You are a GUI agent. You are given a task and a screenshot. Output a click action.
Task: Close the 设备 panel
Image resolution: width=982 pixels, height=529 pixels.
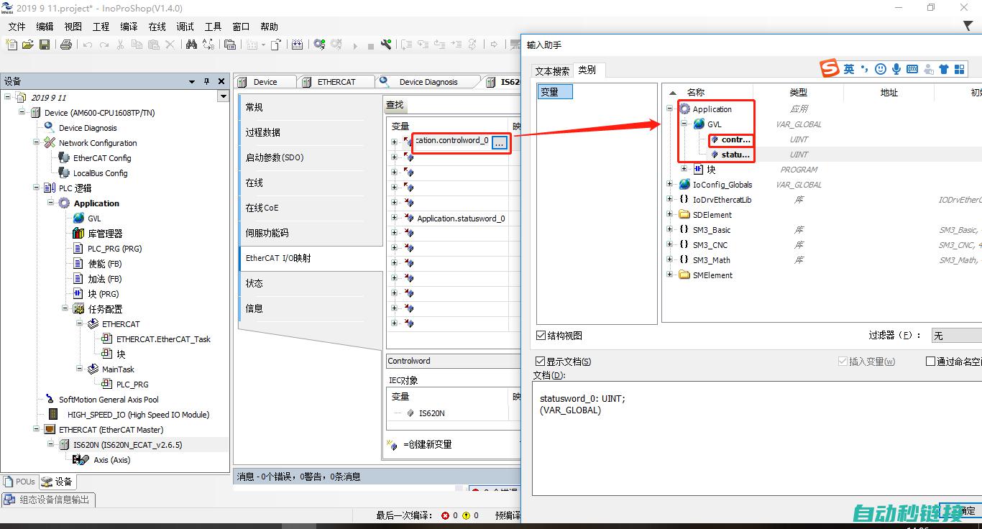(x=221, y=81)
